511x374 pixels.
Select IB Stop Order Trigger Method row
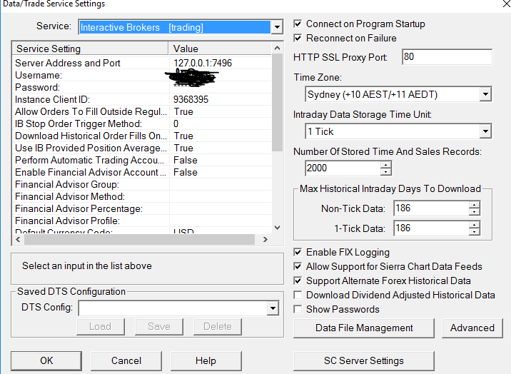point(142,123)
